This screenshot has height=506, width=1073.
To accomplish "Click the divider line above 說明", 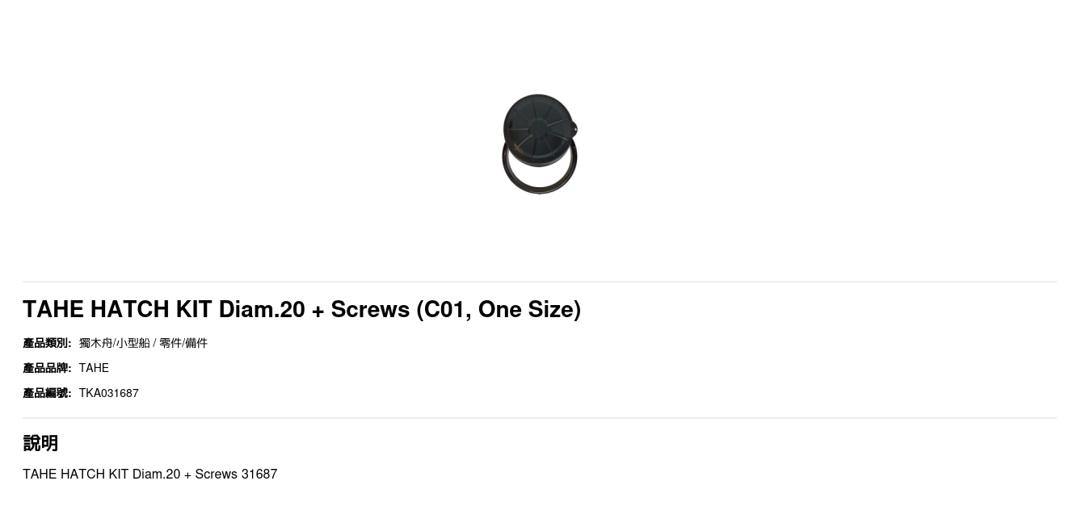I will 540,418.
